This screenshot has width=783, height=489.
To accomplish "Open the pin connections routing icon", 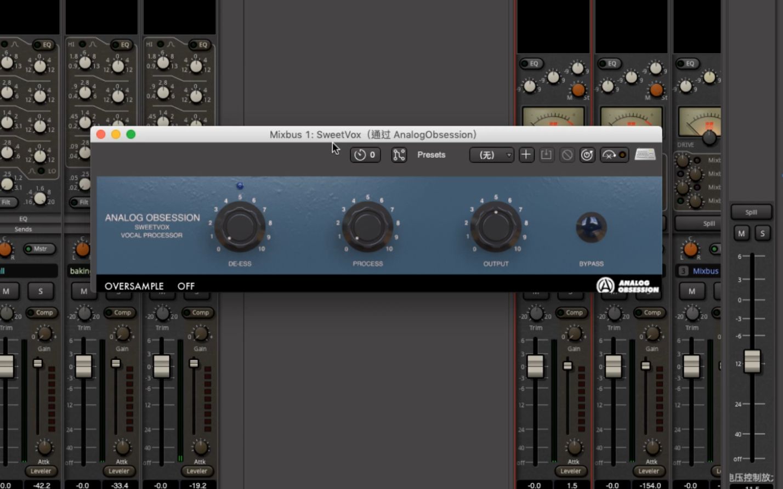I will (x=399, y=155).
